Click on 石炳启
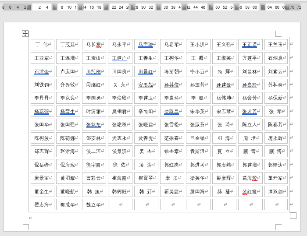Screen dimensions: 307x236 pyautogui.click(x=275, y=58)
